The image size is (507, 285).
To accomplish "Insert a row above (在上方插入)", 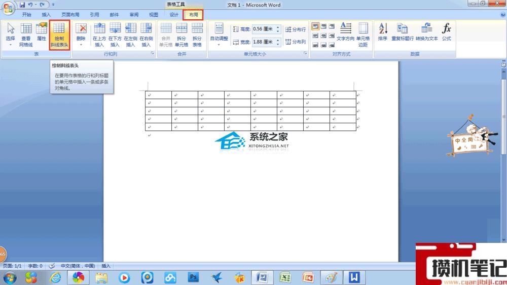I will pyautogui.click(x=99, y=35).
